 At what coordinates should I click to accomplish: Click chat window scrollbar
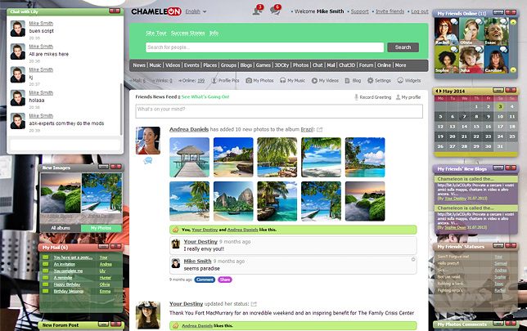[x=121, y=109]
